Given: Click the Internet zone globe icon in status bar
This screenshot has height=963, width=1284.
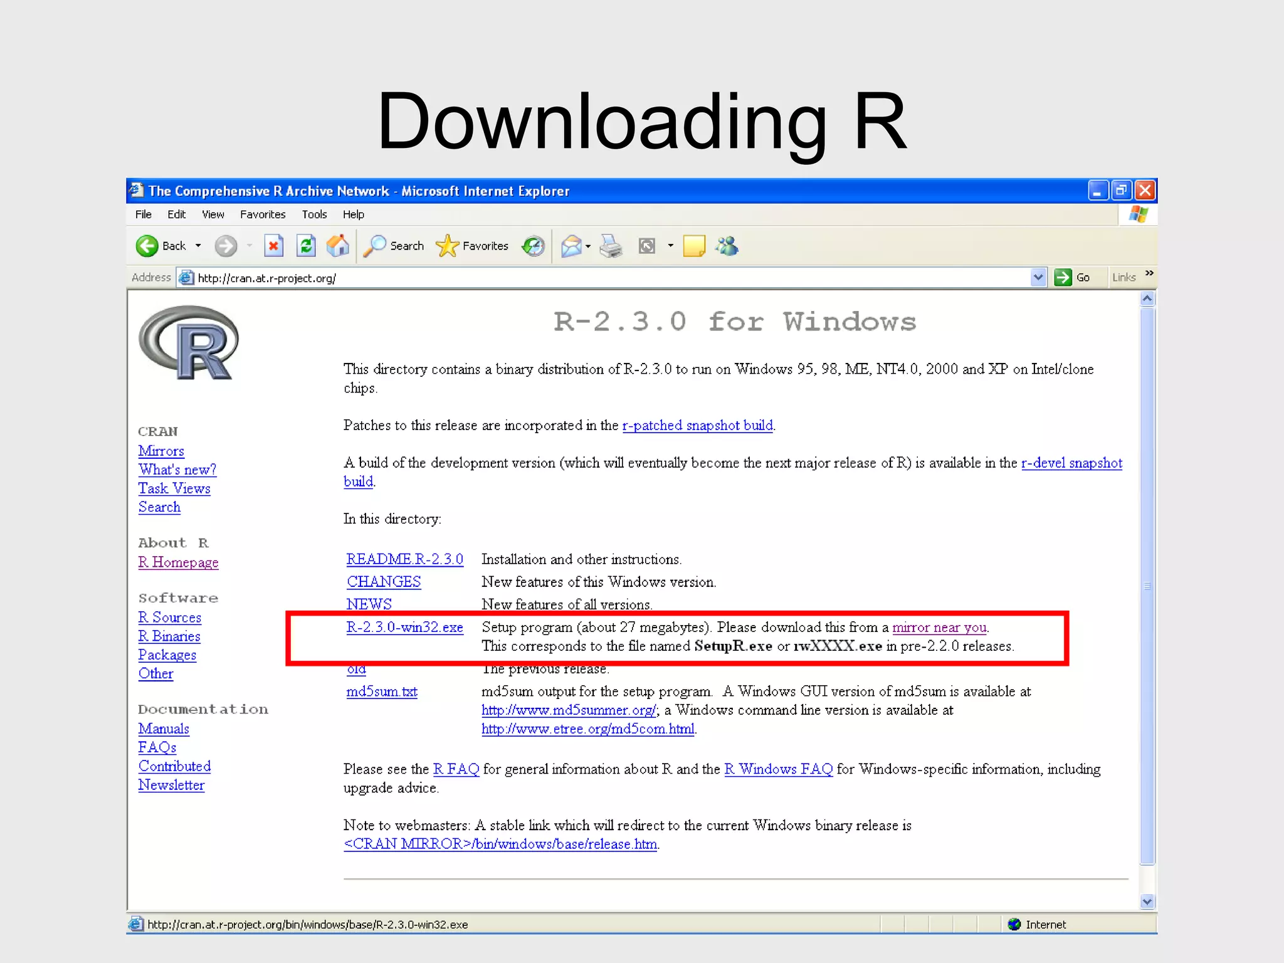Looking at the screenshot, I should click(1014, 924).
